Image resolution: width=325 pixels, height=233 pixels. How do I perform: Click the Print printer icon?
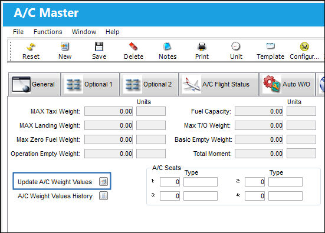(x=202, y=46)
